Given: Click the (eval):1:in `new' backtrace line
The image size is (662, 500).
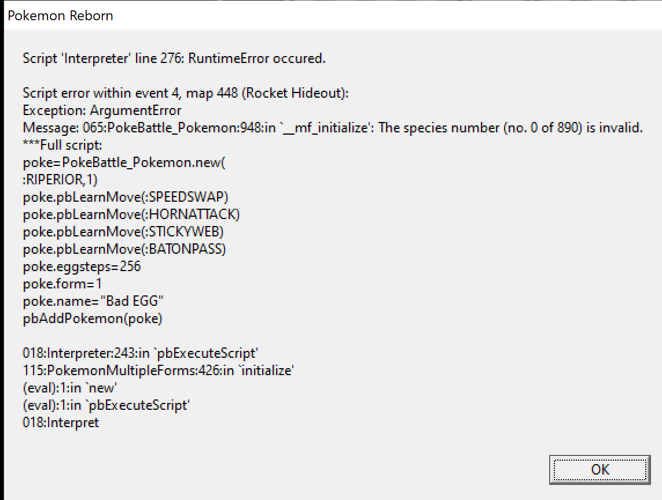Looking at the screenshot, I should pyautogui.click(x=69, y=388).
